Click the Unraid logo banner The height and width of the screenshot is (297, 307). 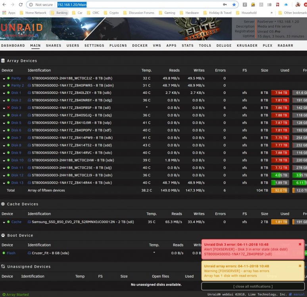point(21,28)
